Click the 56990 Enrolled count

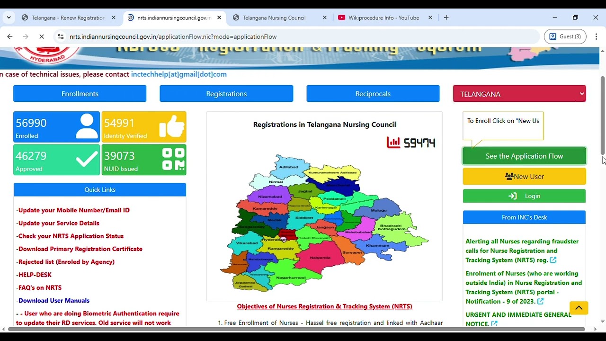pyautogui.click(x=31, y=123)
